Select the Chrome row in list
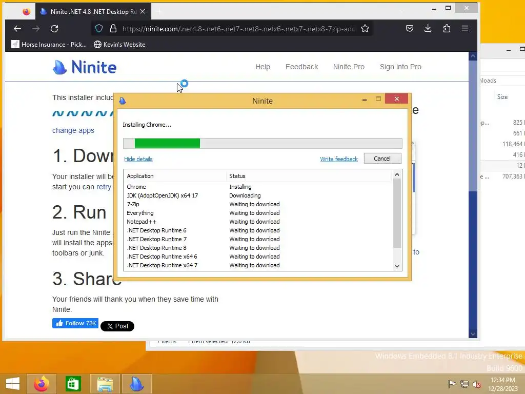The height and width of the screenshot is (394, 525). point(258,187)
